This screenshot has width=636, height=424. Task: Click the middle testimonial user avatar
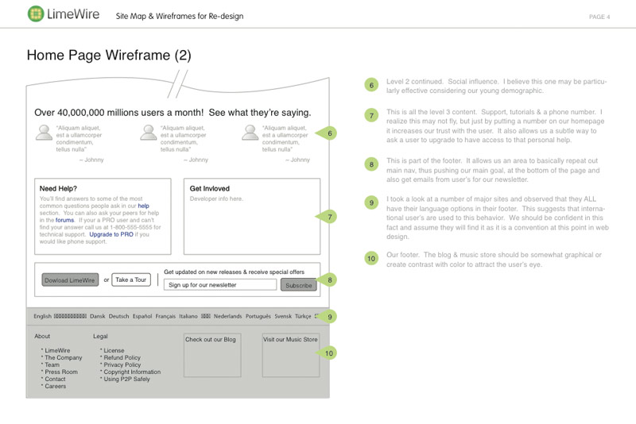point(148,133)
